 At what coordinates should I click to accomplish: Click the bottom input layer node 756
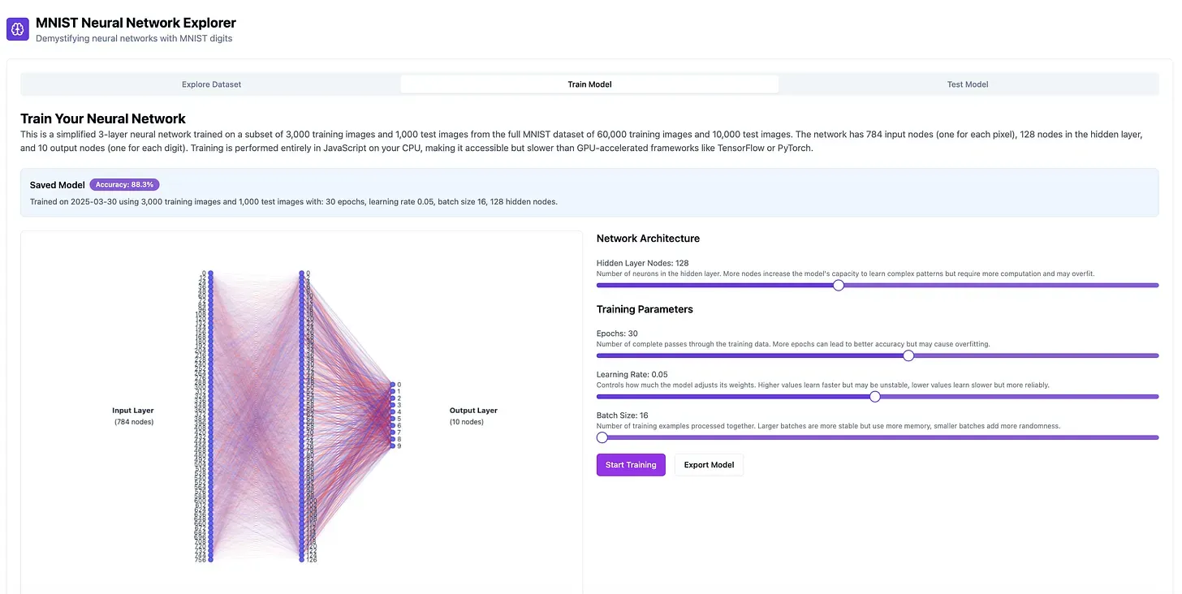tap(210, 559)
